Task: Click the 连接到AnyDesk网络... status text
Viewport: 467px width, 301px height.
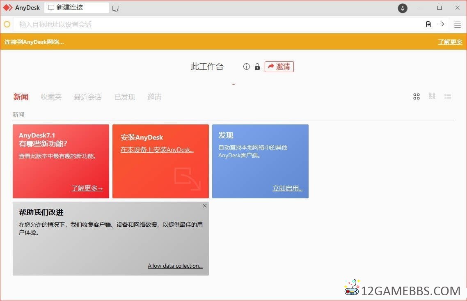Action: pyautogui.click(x=34, y=42)
